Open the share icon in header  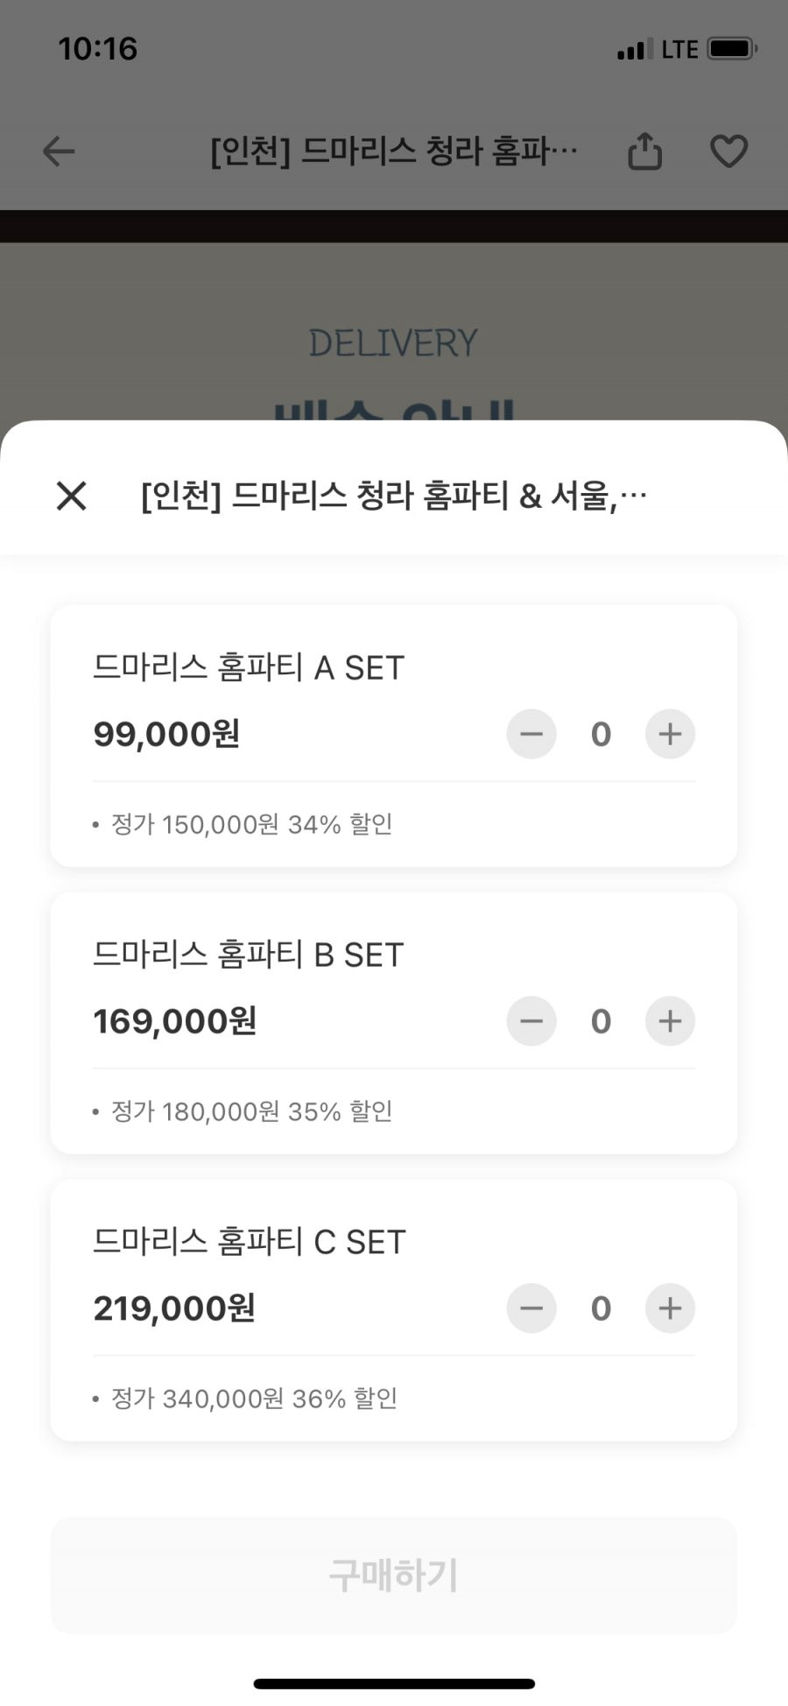(644, 151)
